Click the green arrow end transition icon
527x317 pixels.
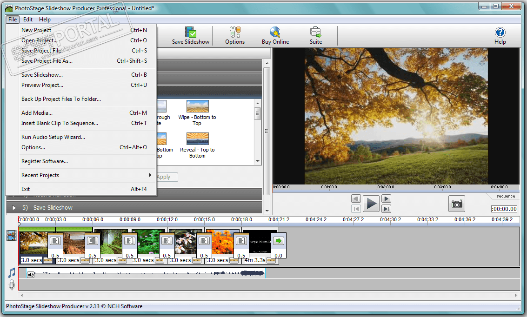tap(279, 241)
